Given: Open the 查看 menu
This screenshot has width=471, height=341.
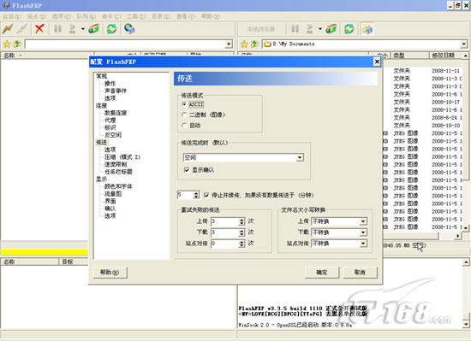Looking at the screenshot, I should (x=185, y=16).
